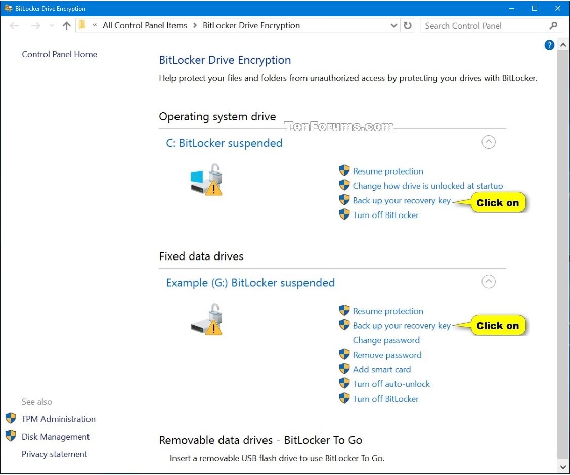Resume protection on drive C:
This screenshot has width=570, height=475.
(x=388, y=171)
